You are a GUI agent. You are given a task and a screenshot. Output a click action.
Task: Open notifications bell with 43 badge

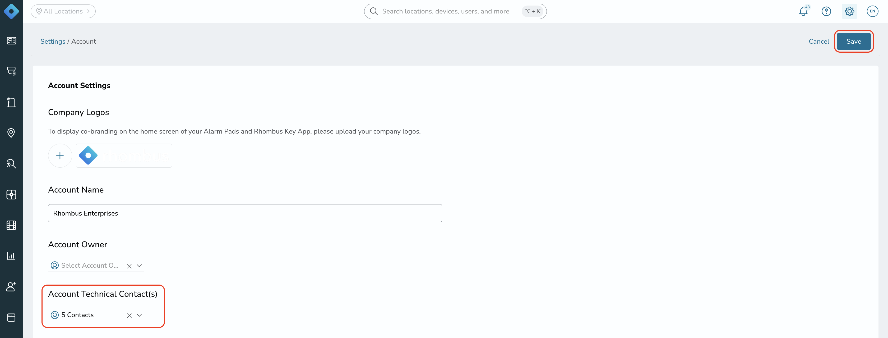[x=803, y=11]
